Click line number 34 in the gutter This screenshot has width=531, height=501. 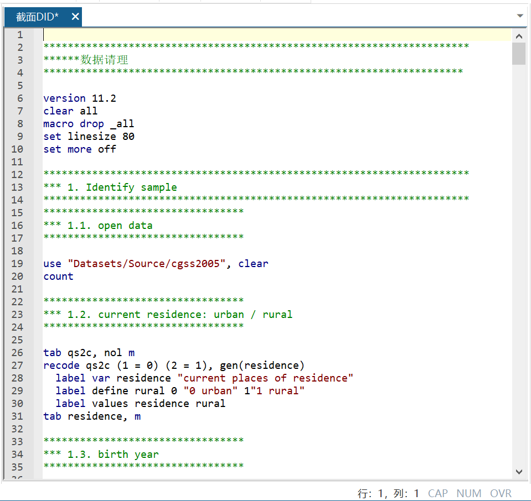click(x=17, y=455)
